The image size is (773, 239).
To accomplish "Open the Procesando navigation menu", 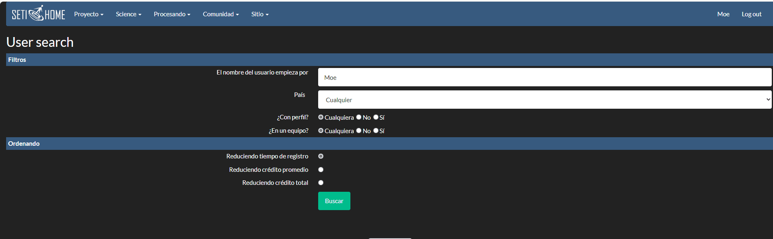I will [x=172, y=14].
